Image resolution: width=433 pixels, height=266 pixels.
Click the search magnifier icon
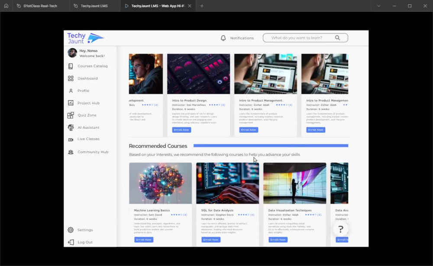337,38
